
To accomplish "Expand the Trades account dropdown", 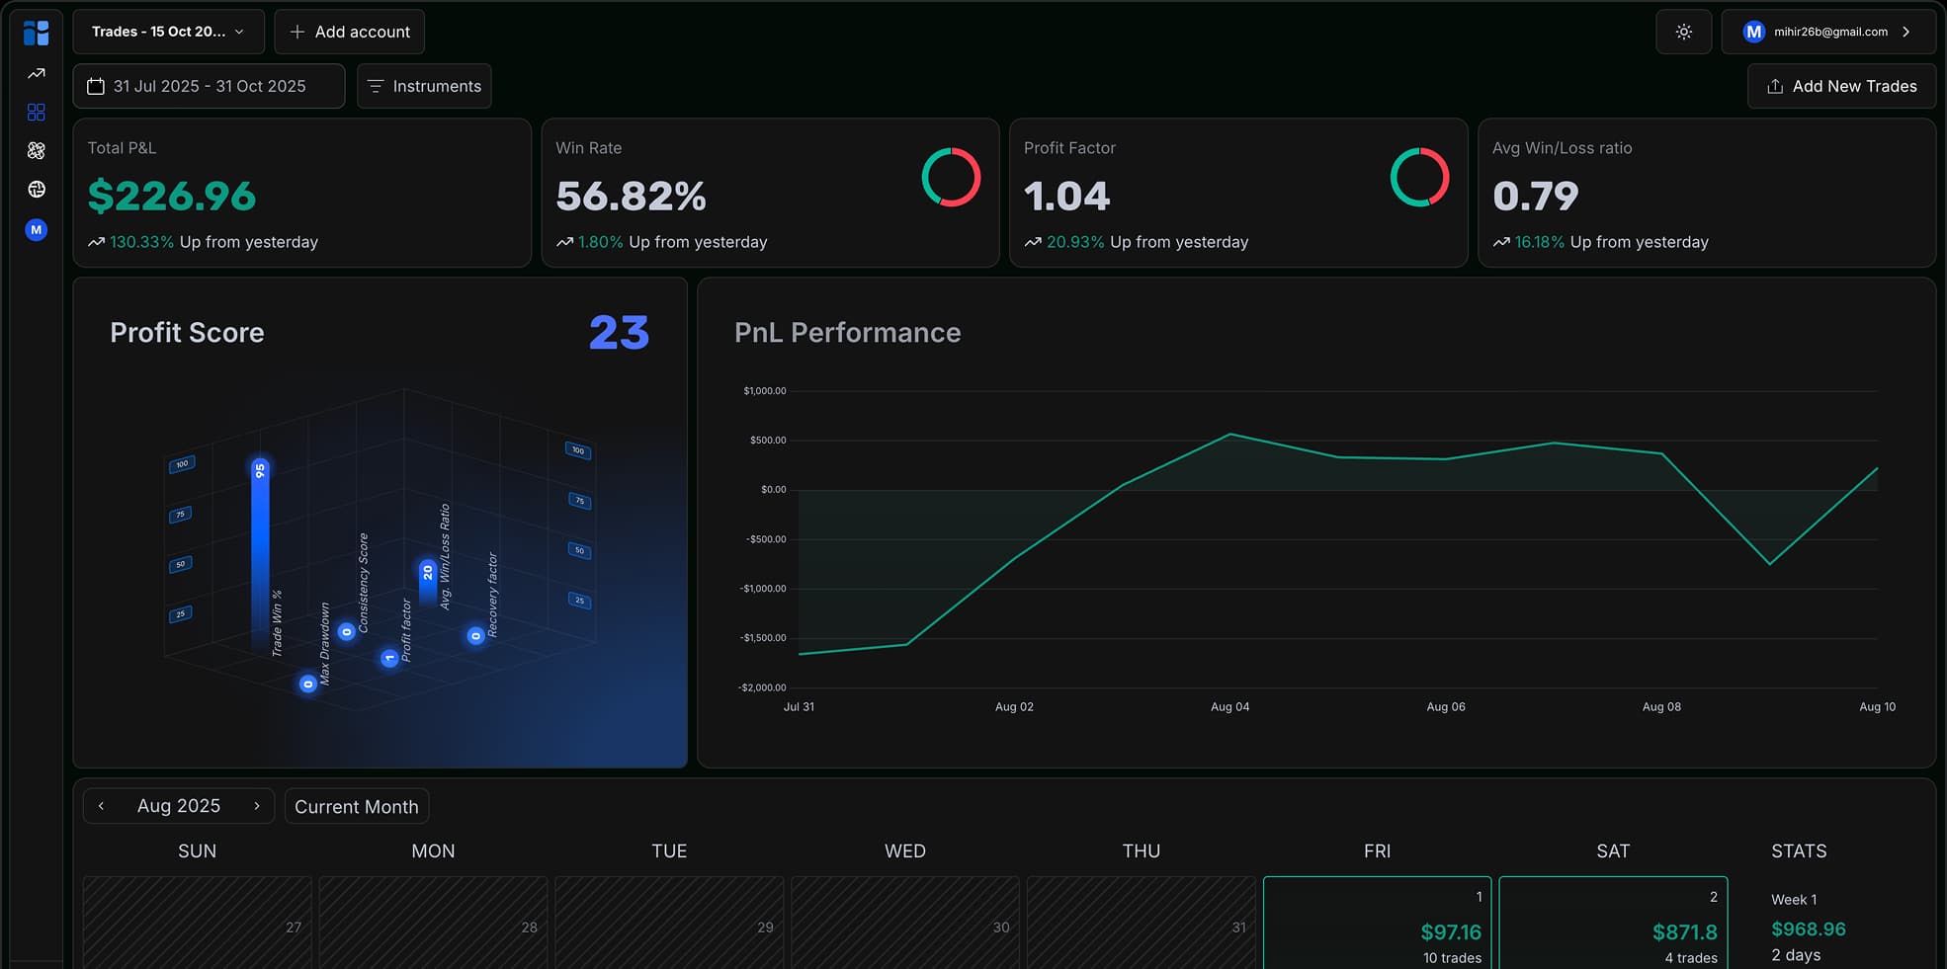I will point(168,32).
